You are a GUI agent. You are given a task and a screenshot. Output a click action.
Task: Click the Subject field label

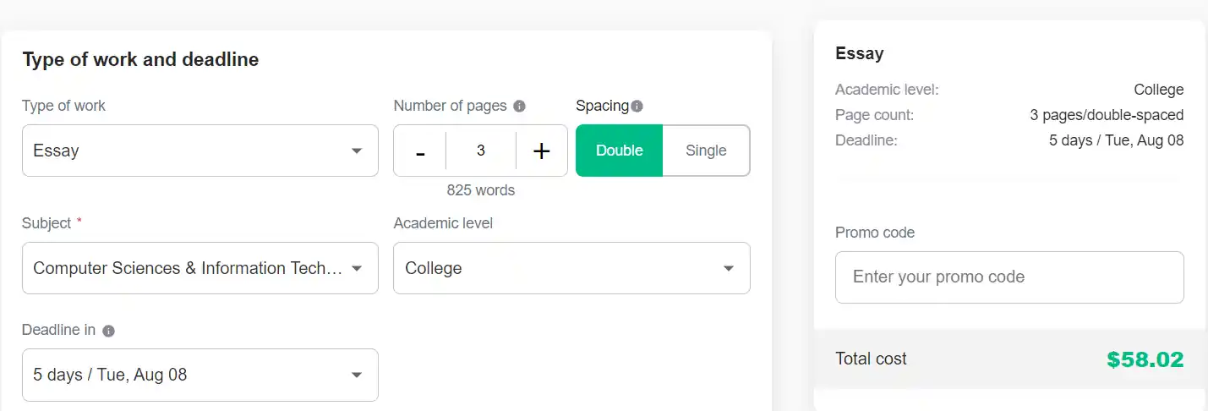(46, 223)
